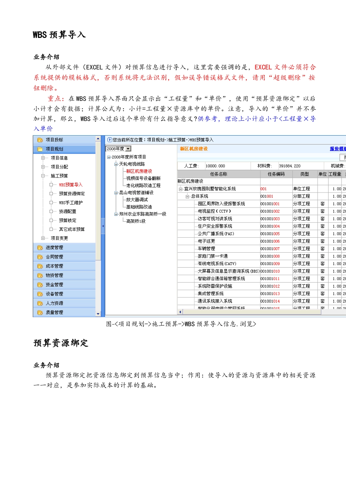Open the 项目投标 folder icon

point(40,140)
